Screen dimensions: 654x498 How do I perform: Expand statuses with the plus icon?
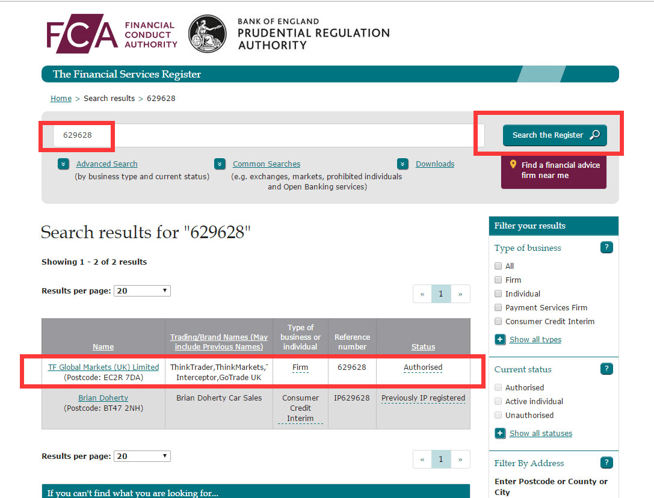[500, 434]
